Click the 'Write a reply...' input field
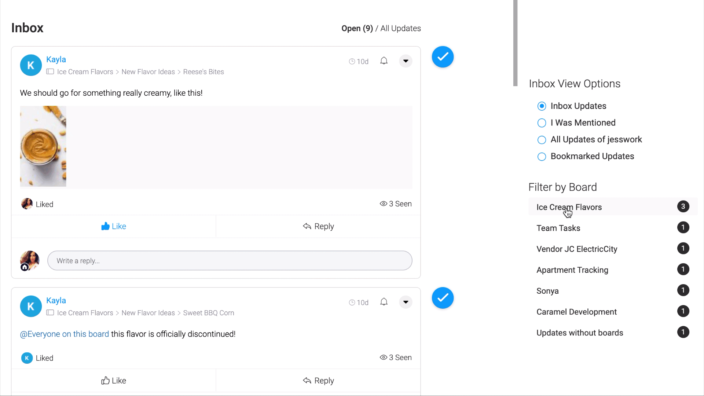The image size is (704, 396). [x=230, y=261]
